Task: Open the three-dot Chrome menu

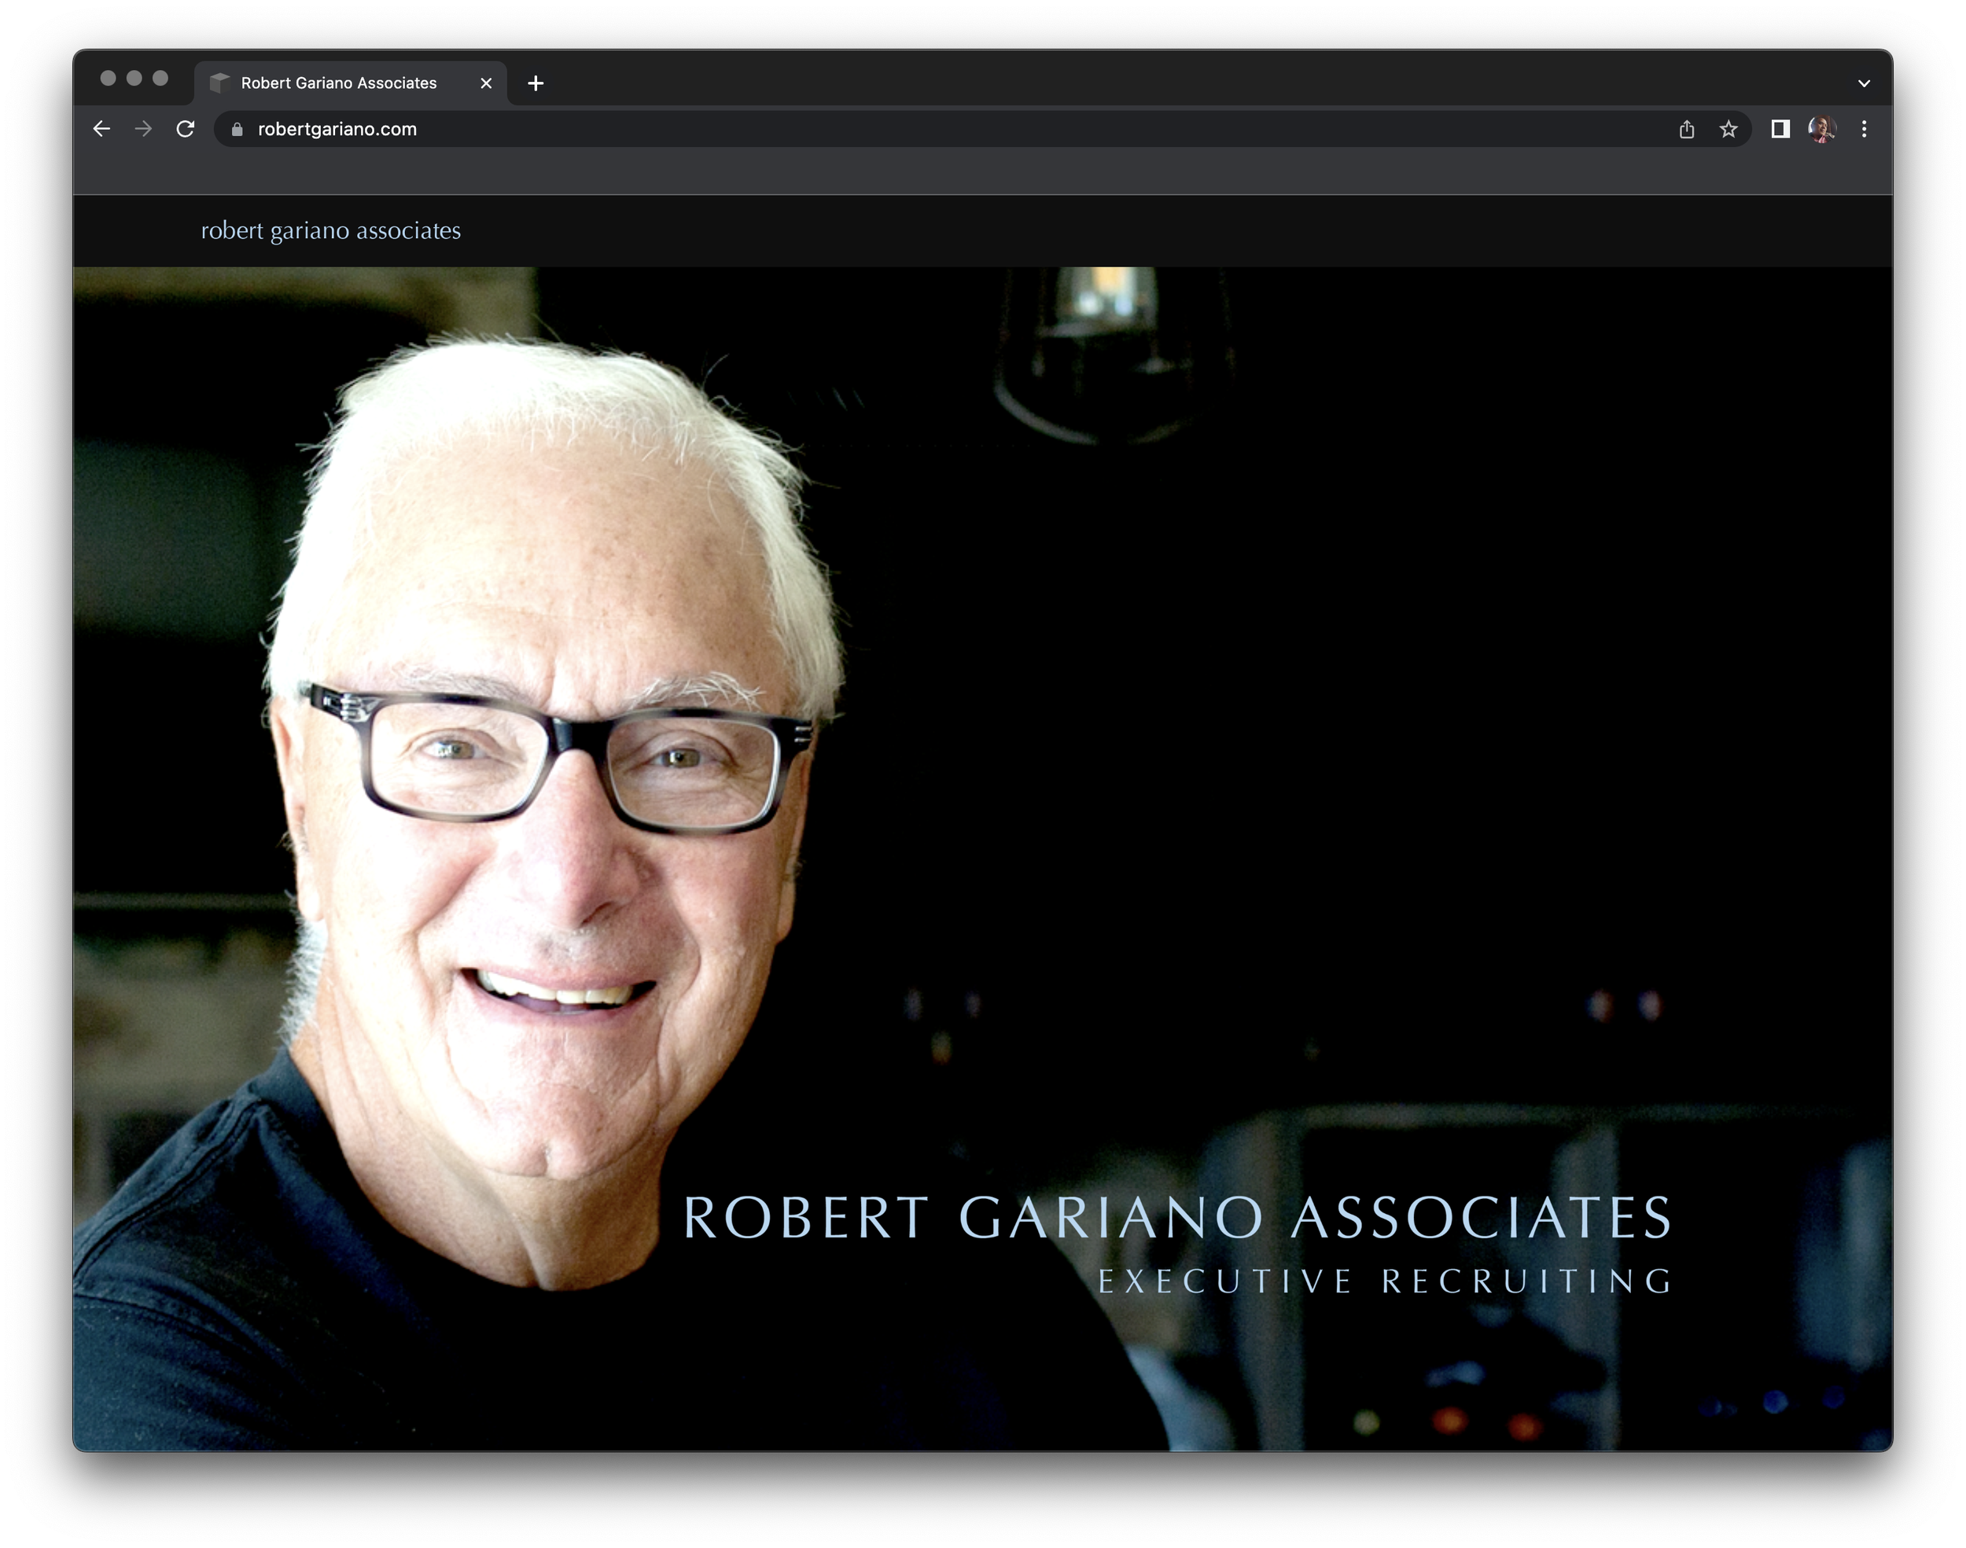Action: pos(1864,129)
